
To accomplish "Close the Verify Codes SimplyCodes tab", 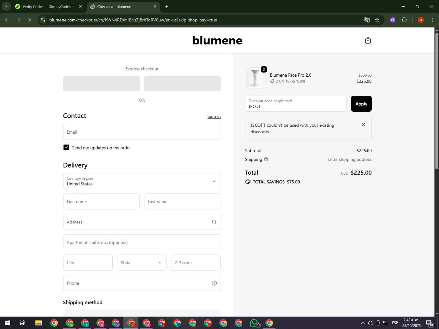I will (x=80, y=6).
